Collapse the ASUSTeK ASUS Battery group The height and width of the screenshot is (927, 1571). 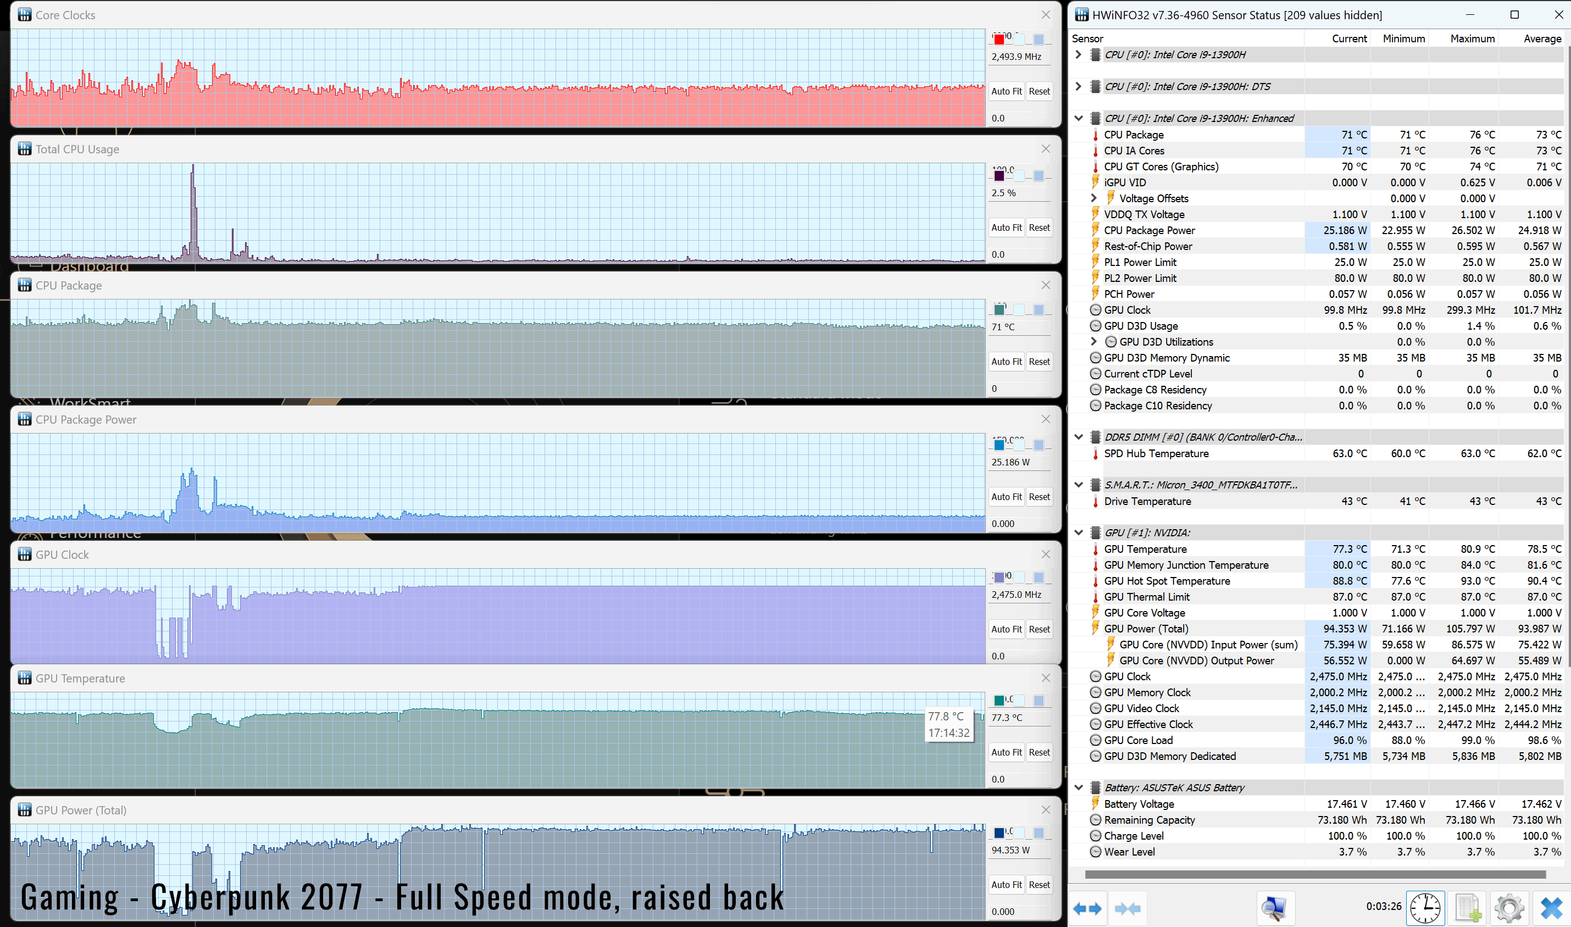[x=1078, y=787]
